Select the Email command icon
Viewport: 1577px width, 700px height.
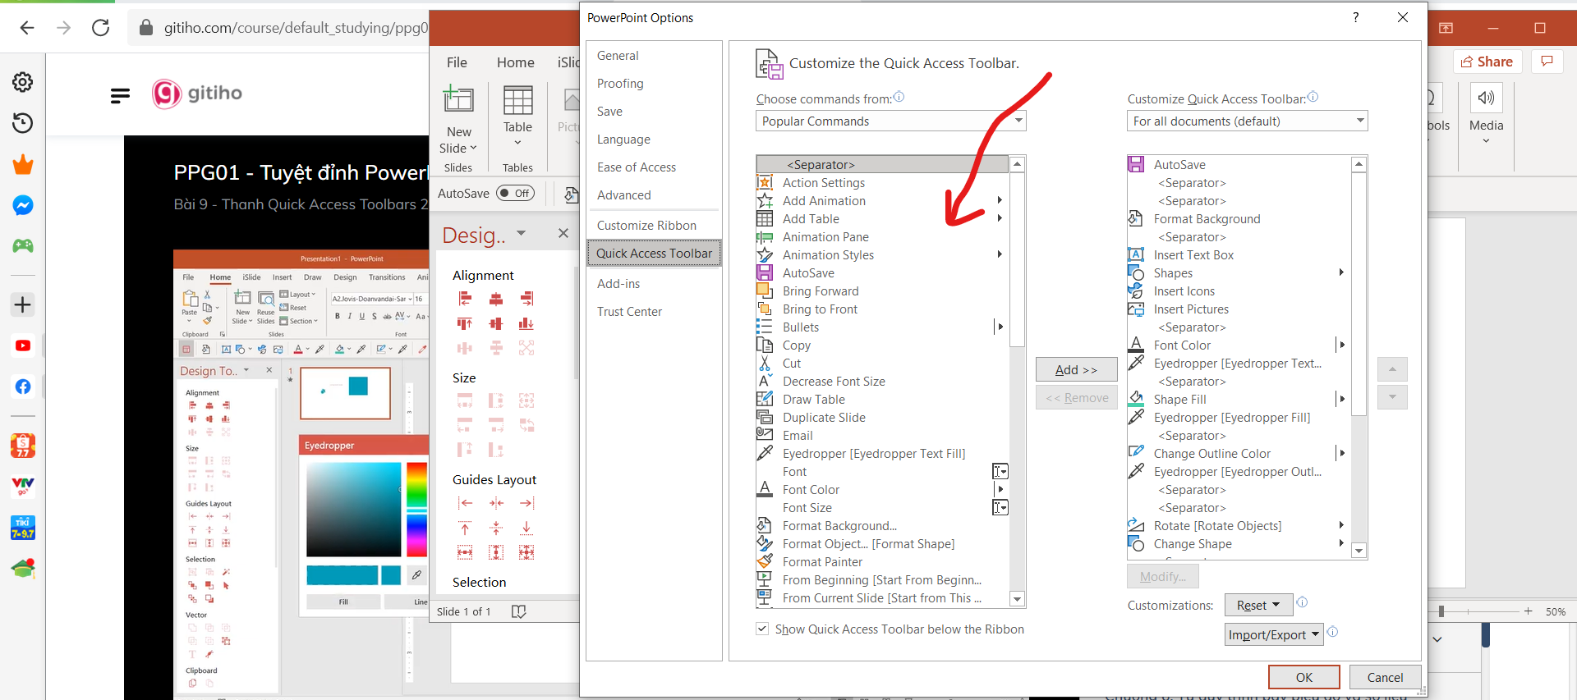tap(765, 435)
